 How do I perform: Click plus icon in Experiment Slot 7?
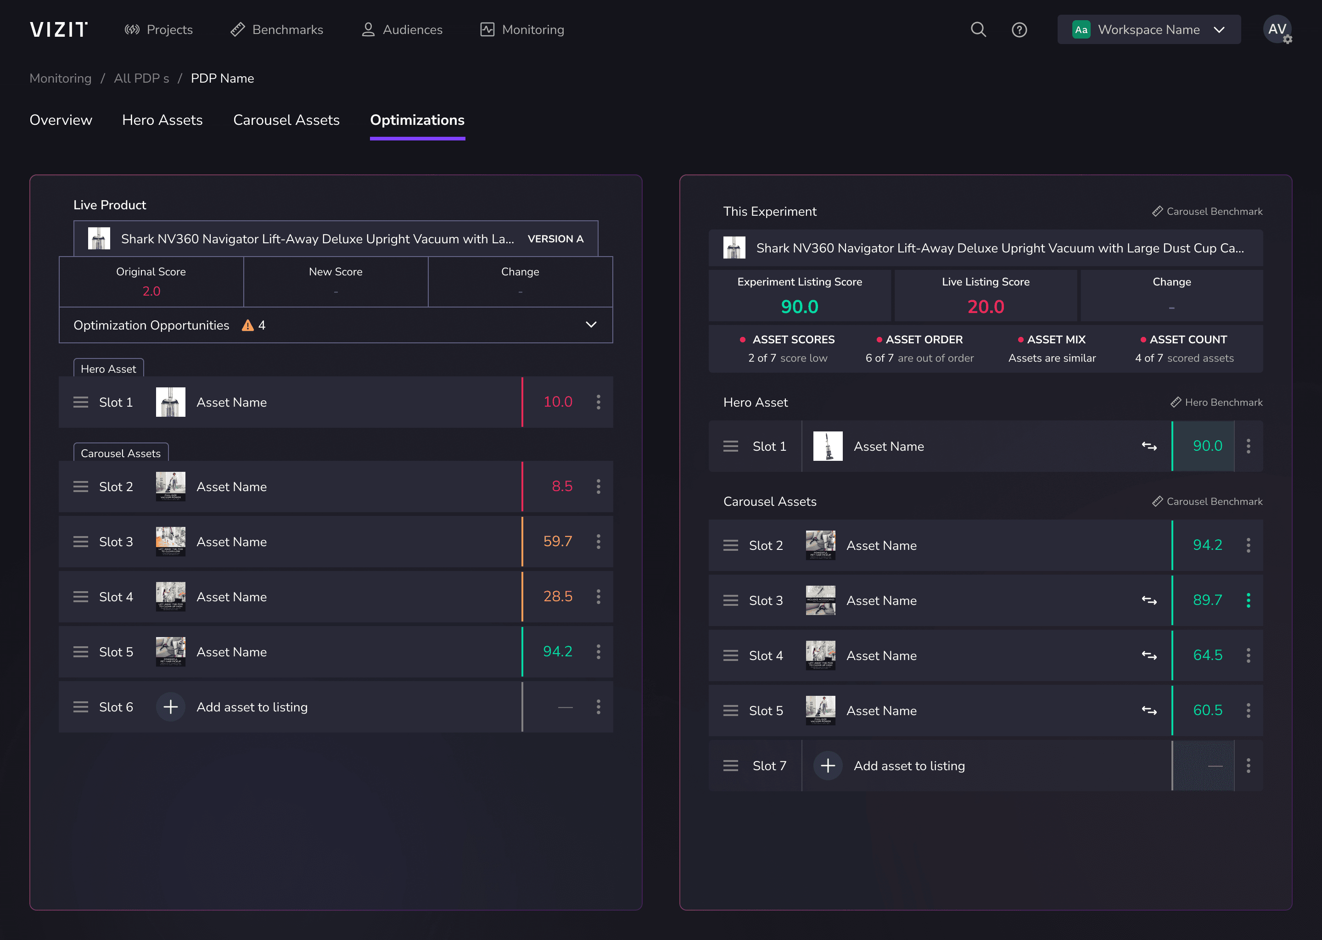[x=828, y=766]
